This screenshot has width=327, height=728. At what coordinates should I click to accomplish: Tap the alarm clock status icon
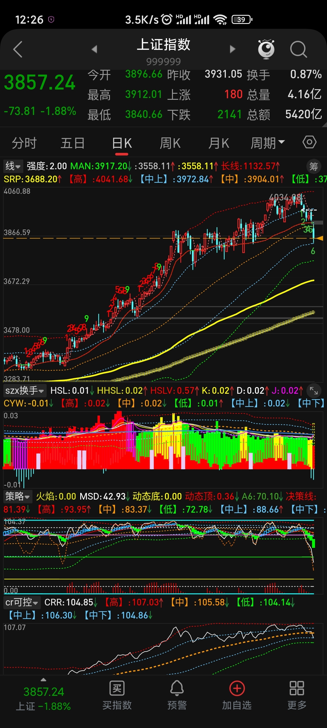coord(167,20)
